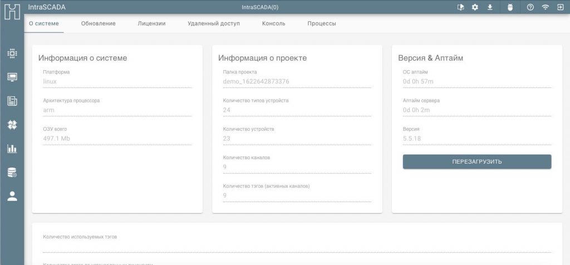This screenshot has height=265, width=570.
Task: Select the "О системе" tab
Action: pos(44,23)
